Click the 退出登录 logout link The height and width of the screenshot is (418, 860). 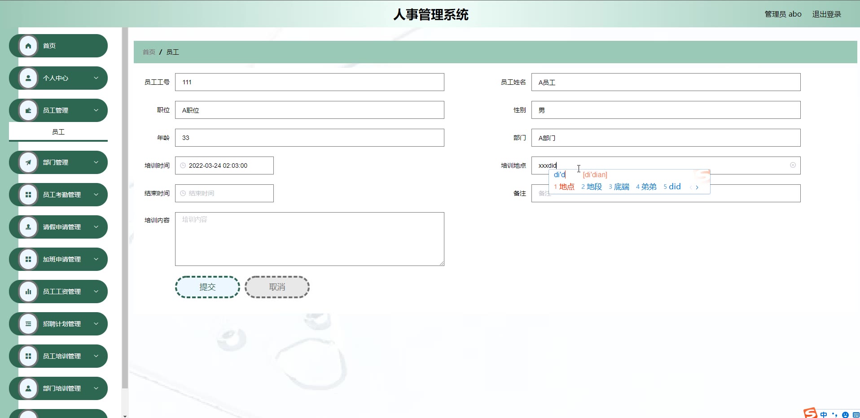[x=826, y=14]
